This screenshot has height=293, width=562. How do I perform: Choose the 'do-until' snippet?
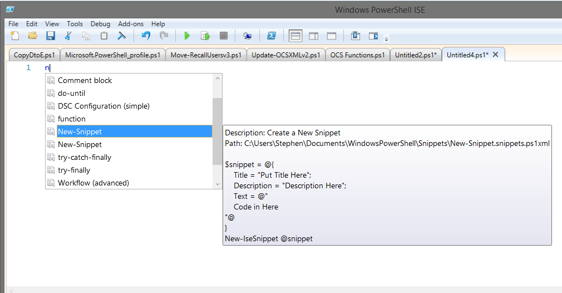[x=129, y=93]
